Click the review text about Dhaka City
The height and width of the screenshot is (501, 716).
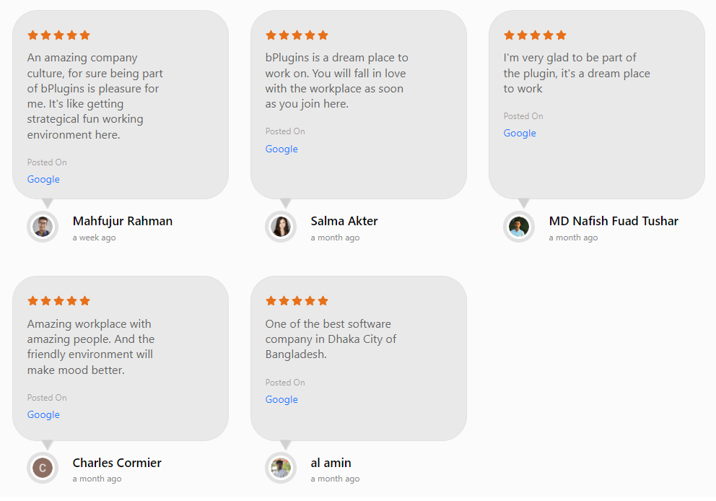331,339
